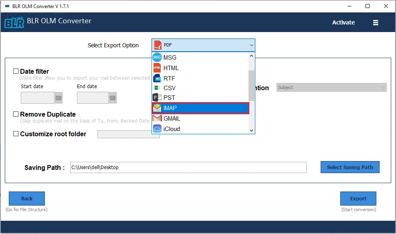Pick the RTF format icon
396x234 pixels.
pyautogui.click(x=157, y=78)
